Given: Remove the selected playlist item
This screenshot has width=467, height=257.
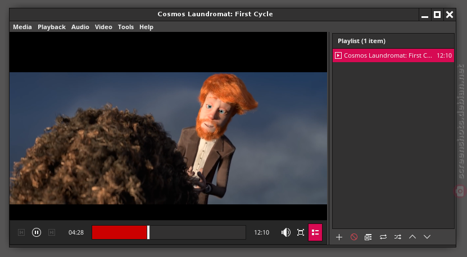Looking at the screenshot, I should point(354,237).
